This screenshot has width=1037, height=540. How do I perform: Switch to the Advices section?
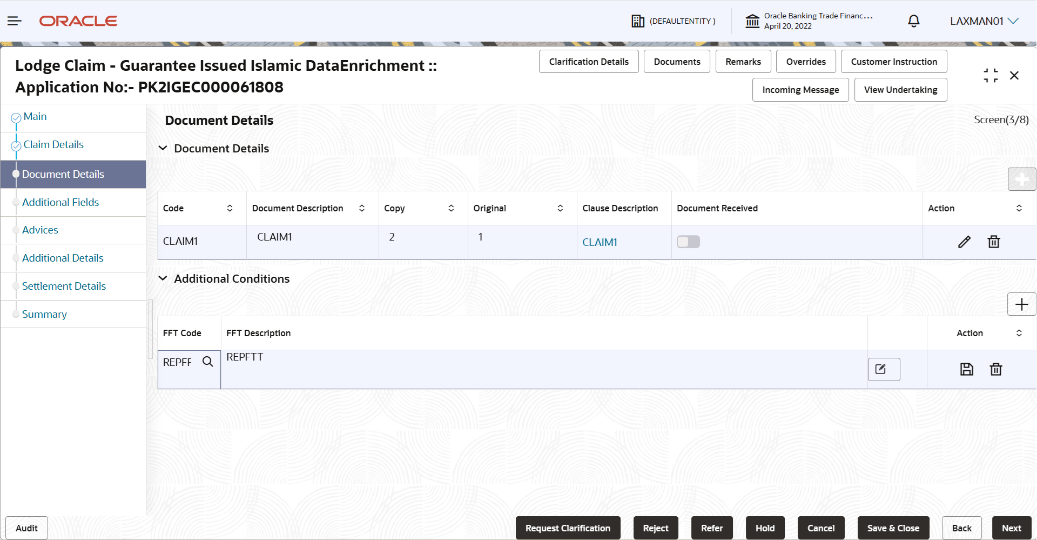pyautogui.click(x=40, y=230)
